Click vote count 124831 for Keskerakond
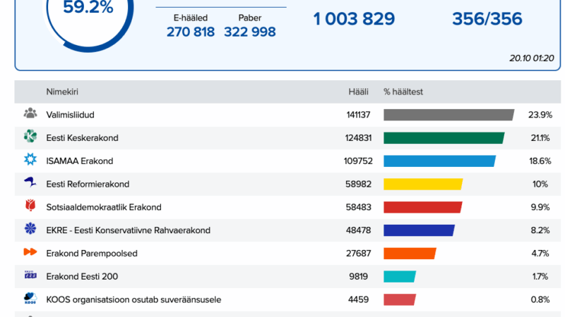This screenshot has height=317, width=565. coord(358,138)
